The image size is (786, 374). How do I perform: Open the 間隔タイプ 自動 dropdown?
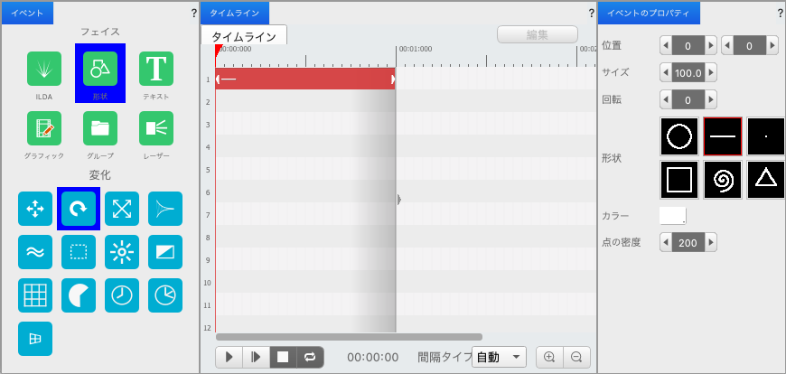coord(499,357)
